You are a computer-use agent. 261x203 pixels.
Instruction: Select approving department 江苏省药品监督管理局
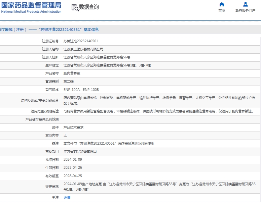[x=80, y=152]
